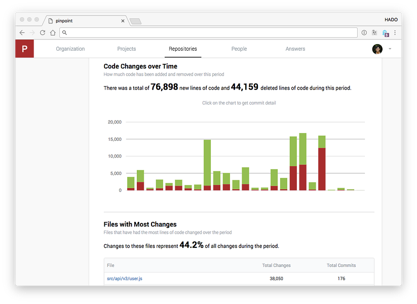This screenshot has height=304, width=417.
Task: Click the tall green bar near chart middle
Action: point(207,163)
